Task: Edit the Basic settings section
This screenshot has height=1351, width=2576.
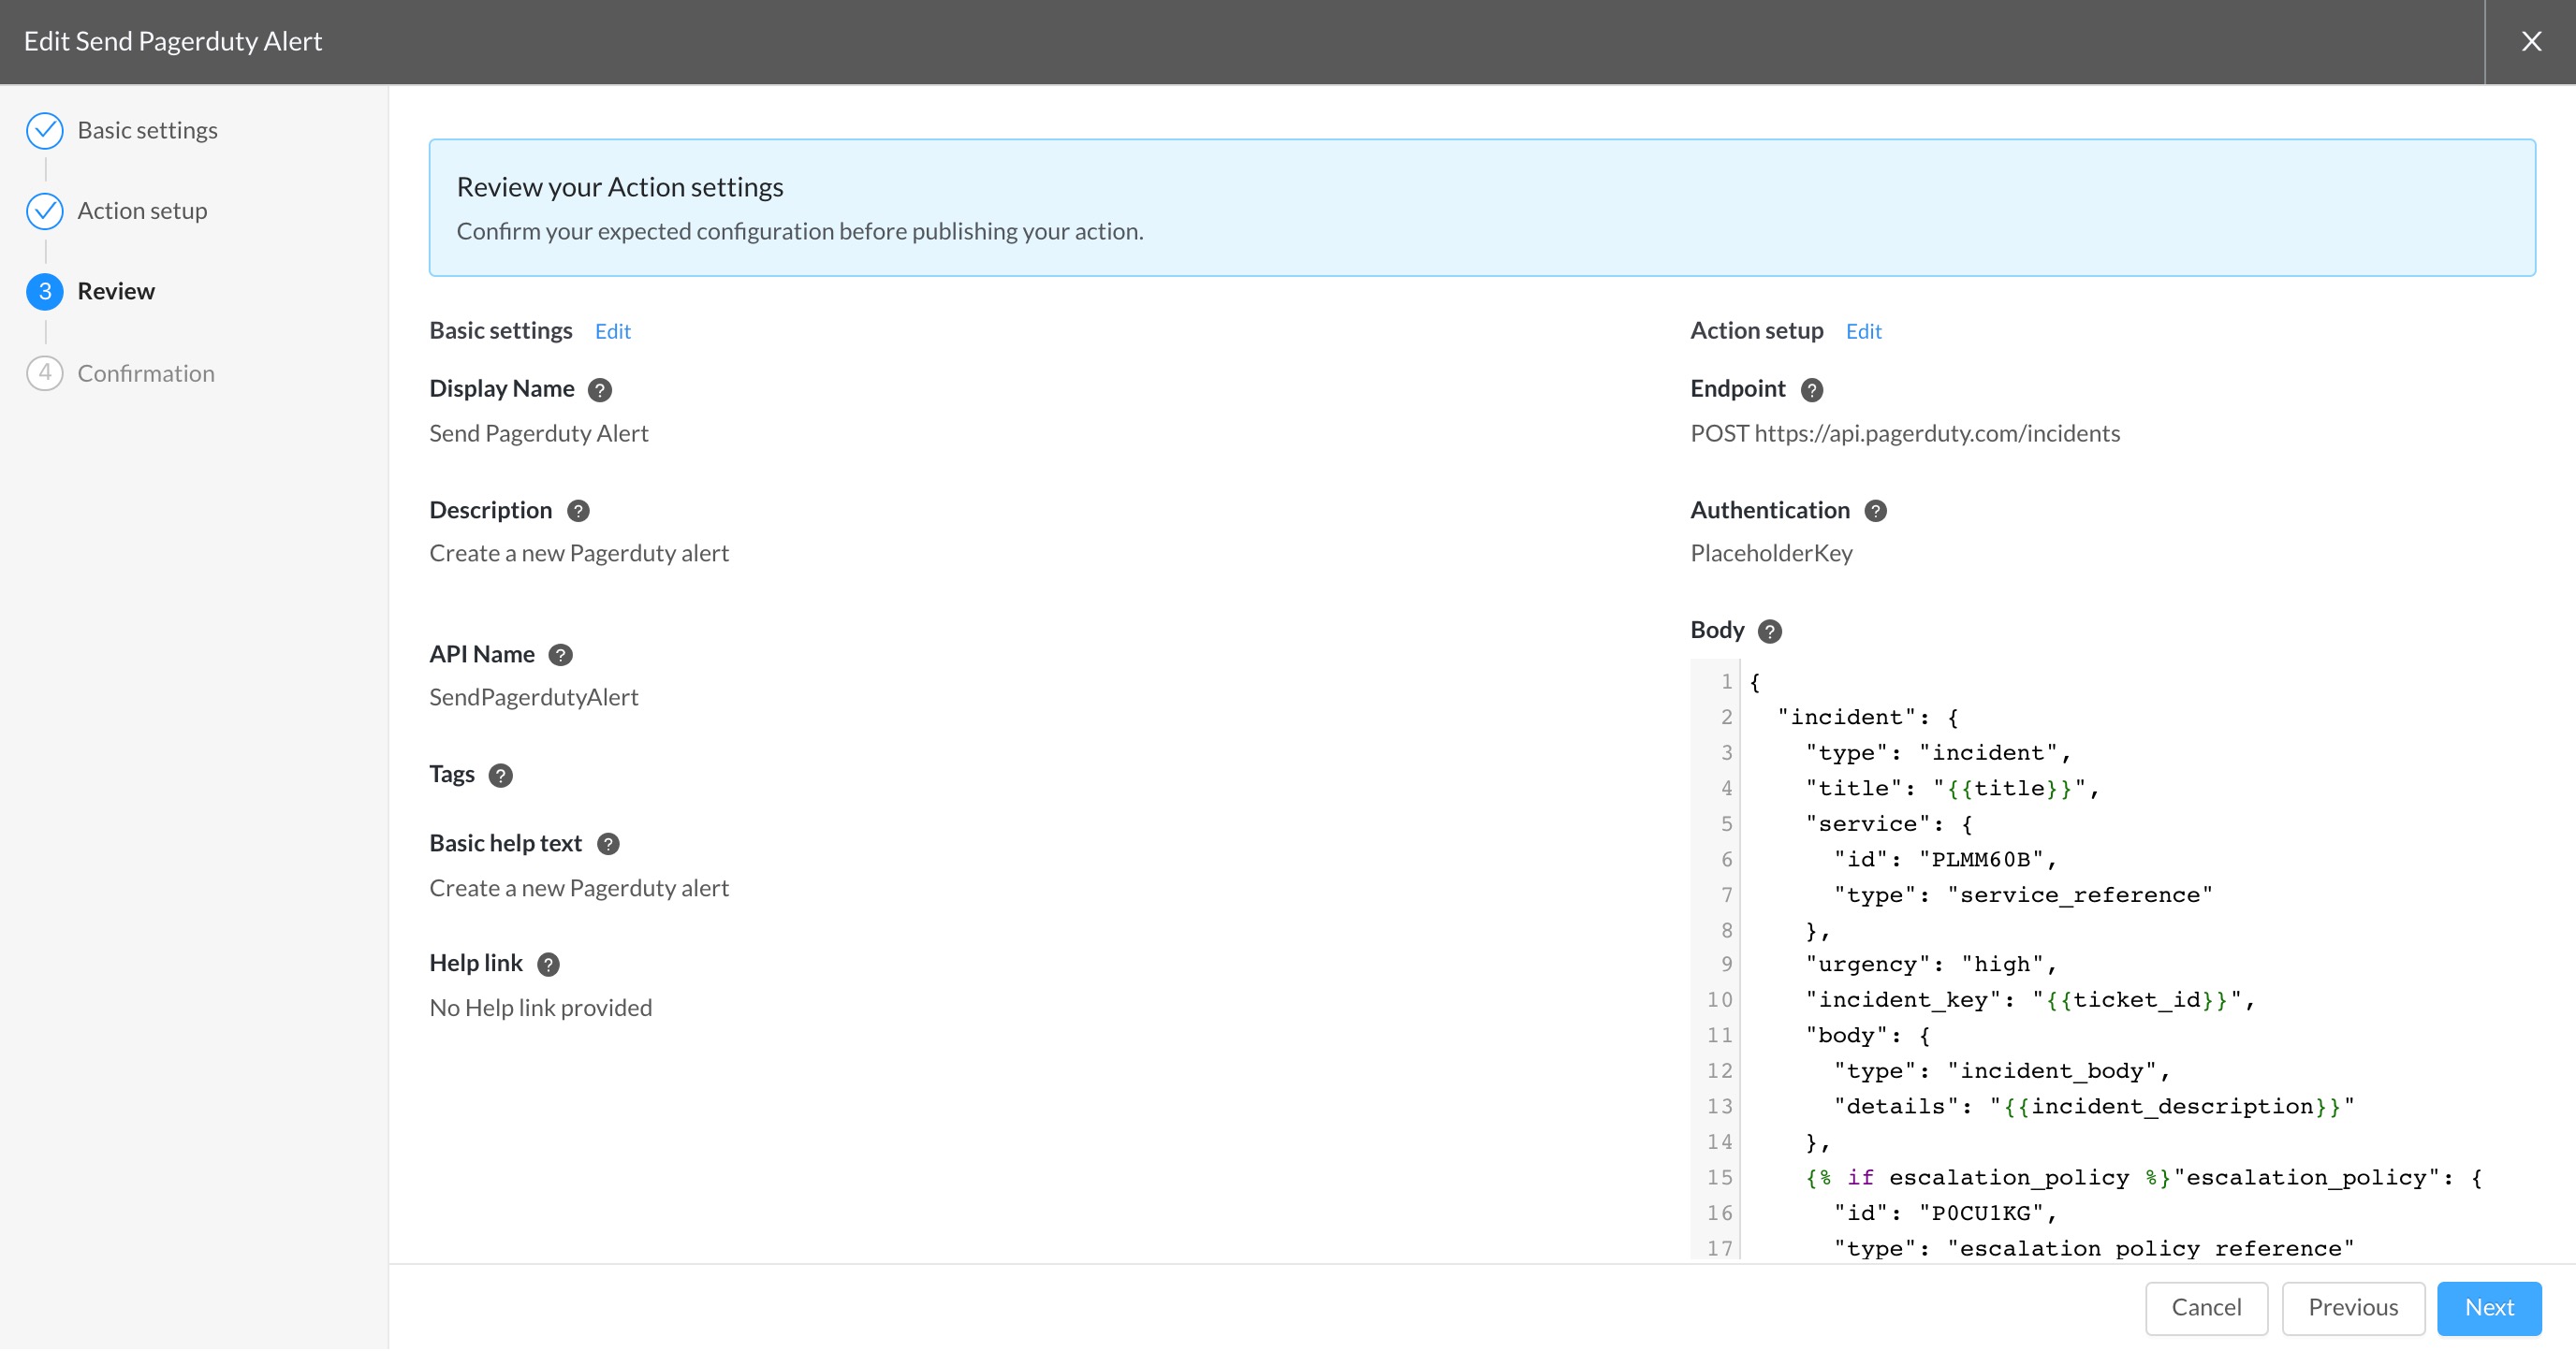Action: pos(613,332)
